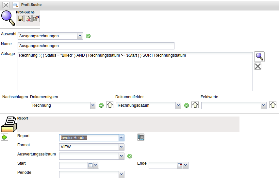Click the green check next to Auswahl
Viewport: 279px width, 181px height.
[x=88, y=36]
